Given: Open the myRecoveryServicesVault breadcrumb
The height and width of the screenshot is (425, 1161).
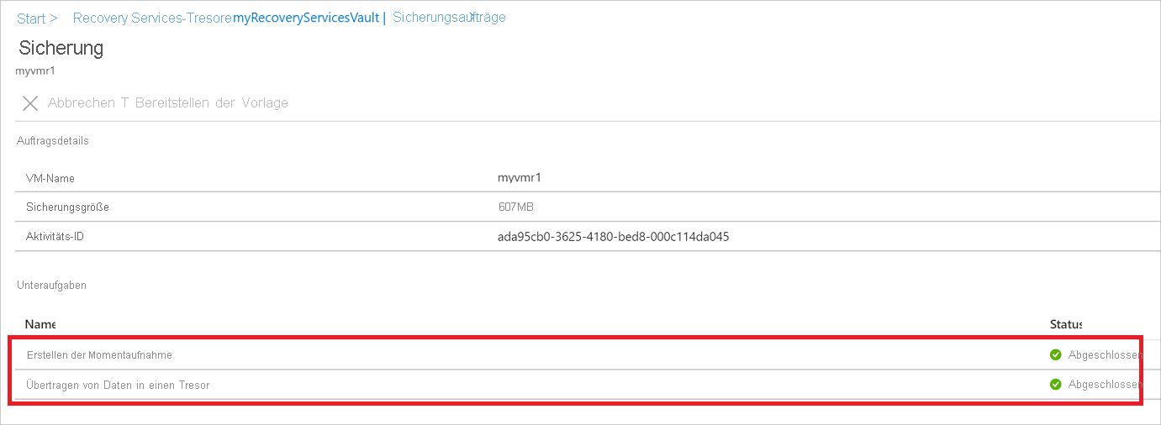Looking at the screenshot, I should (306, 18).
